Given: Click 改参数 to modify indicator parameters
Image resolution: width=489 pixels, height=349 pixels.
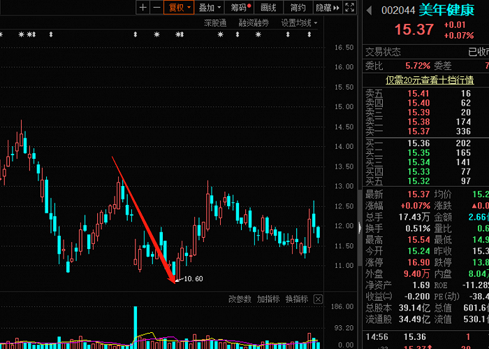Looking at the screenshot, I should click(240, 299).
